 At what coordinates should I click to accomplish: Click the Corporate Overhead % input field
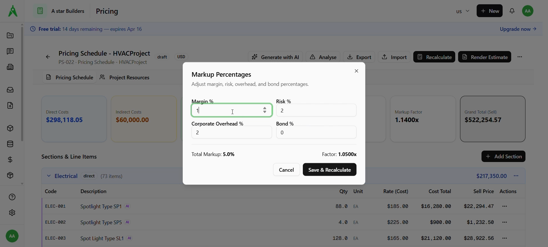(x=231, y=132)
